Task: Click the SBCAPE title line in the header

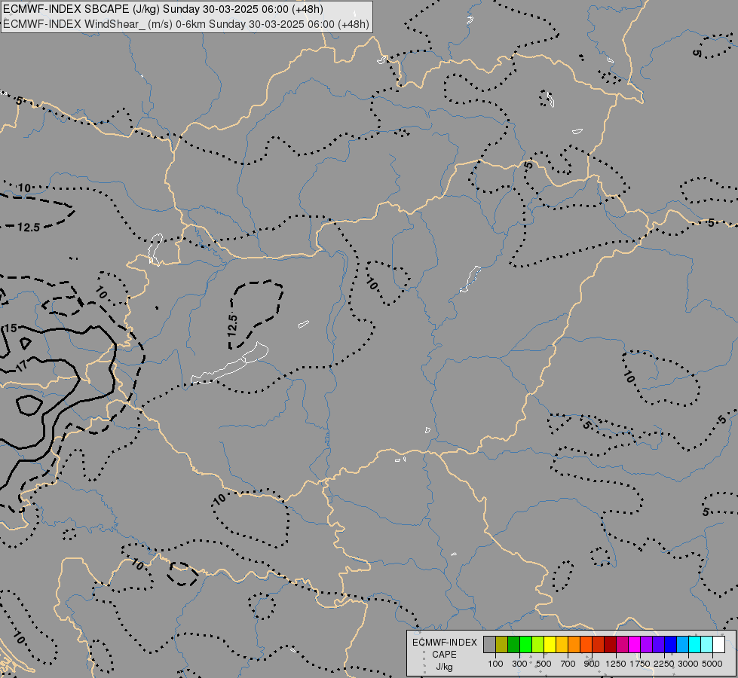Action: tap(164, 9)
